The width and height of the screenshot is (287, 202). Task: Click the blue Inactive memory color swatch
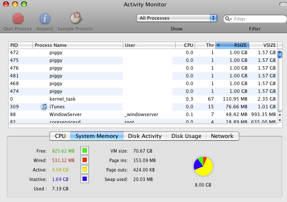coord(85,179)
